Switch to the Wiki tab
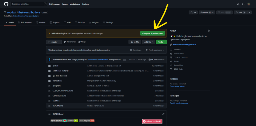Image resolution: width=256 pixels, height=126 pixels. (67, 22)
